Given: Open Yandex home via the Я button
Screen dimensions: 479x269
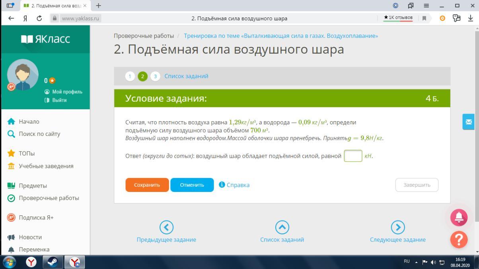Looking at the screenshot, I should [x=25, y=18].
